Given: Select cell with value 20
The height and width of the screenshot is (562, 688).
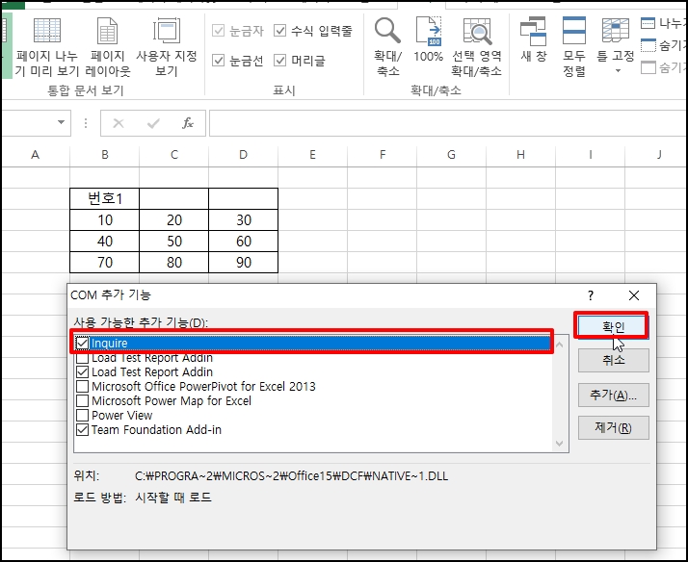Looking at the screenshot, I should coord(174,220).
